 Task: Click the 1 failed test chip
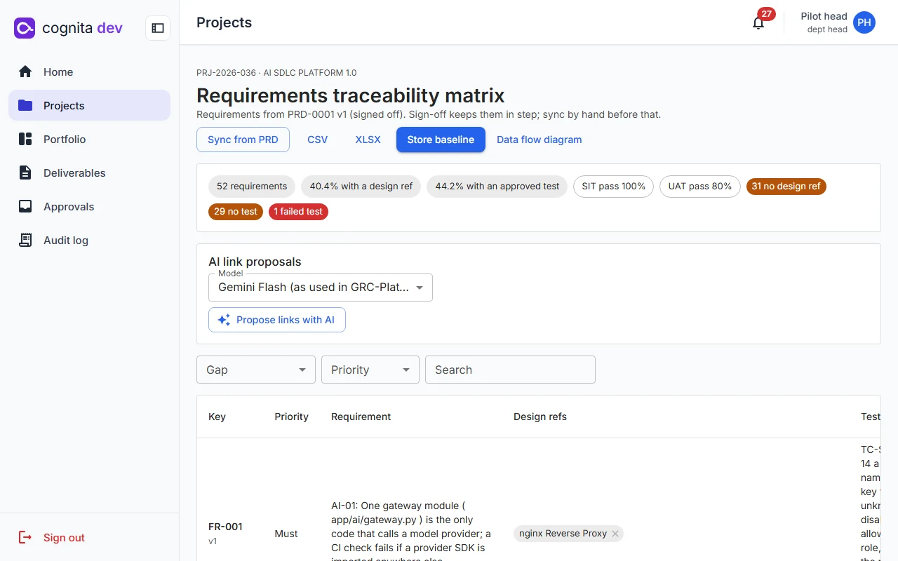coord(298,212)
